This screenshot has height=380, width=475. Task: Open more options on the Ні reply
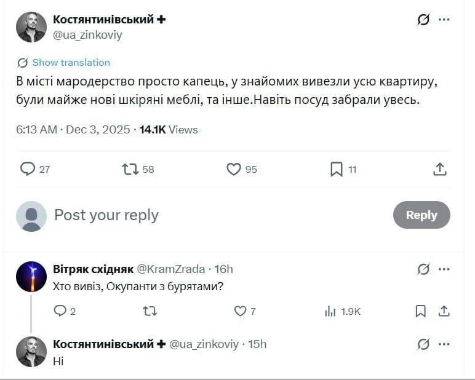click(x=444, y=344)
